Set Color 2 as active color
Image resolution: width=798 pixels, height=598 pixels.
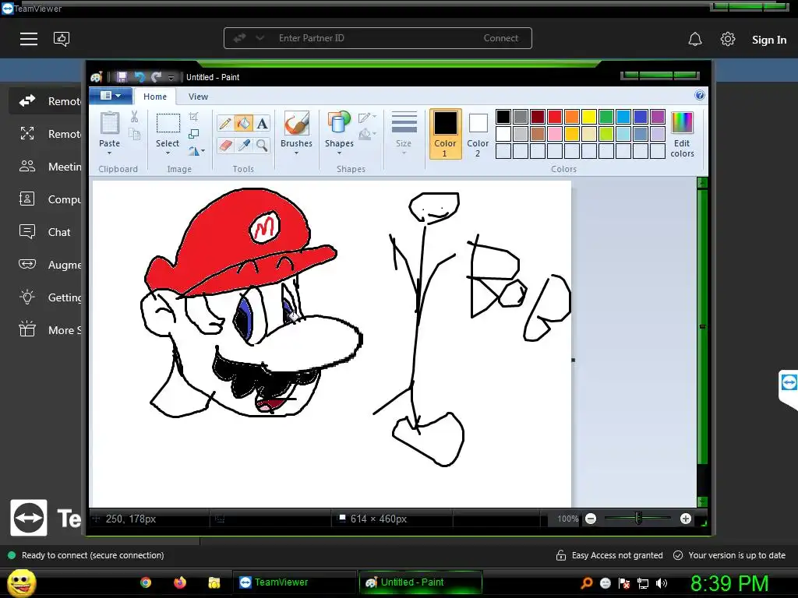[x=478, y=134]
